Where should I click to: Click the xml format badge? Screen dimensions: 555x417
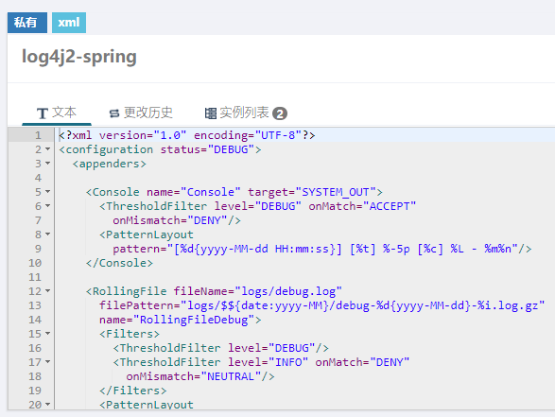point(69,23)
